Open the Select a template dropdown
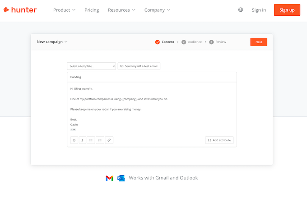This screenshot has width=307, height=203. 92,66
